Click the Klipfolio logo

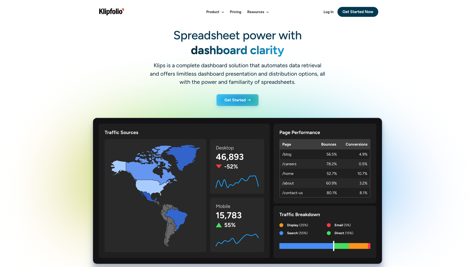tap(111, 12)
